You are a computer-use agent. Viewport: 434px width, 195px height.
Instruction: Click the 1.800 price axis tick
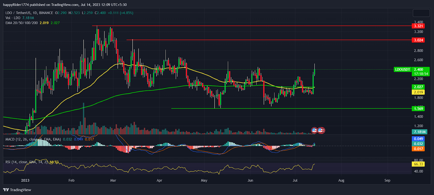pyautogui.click(x=418, y=98)
